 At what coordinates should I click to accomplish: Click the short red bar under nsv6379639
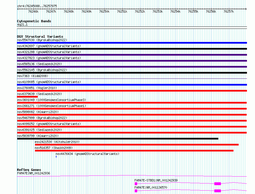click(27, 97)
